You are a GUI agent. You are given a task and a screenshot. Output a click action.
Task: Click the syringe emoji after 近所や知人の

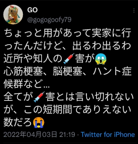68,58
